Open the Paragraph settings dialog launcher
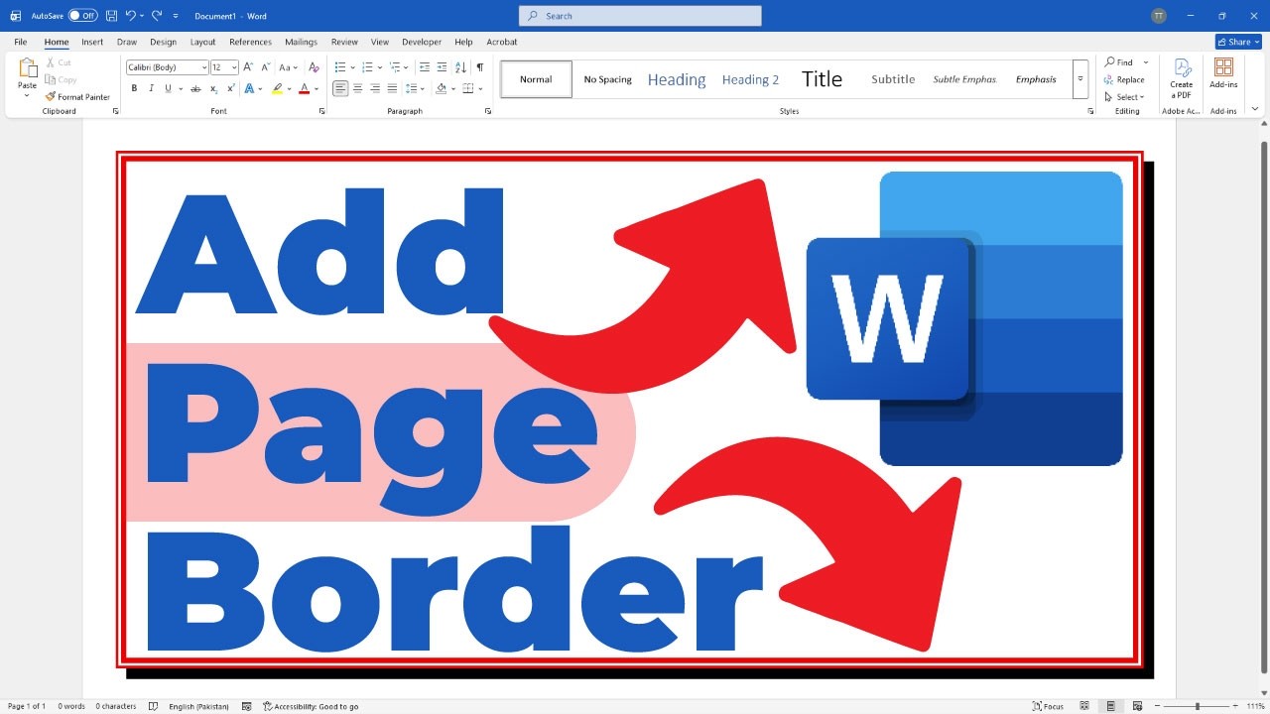This screenshot has width=1270, height=714. coord(488,111)
